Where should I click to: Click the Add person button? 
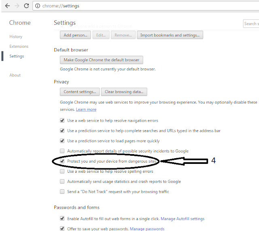(x=75, y=35)
